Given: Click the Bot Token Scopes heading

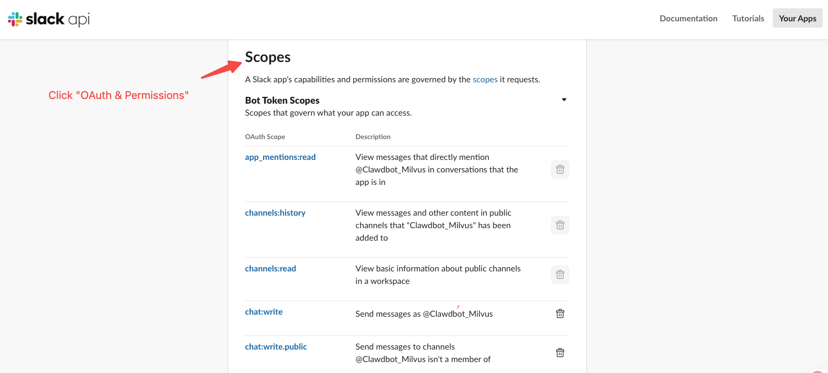Looking at the screenshot, I should tap(282, 101).
